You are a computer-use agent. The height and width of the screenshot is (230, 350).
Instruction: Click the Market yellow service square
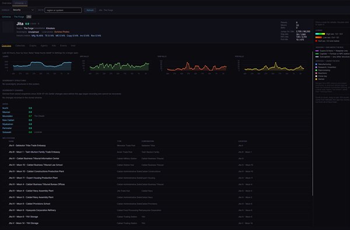316,79
